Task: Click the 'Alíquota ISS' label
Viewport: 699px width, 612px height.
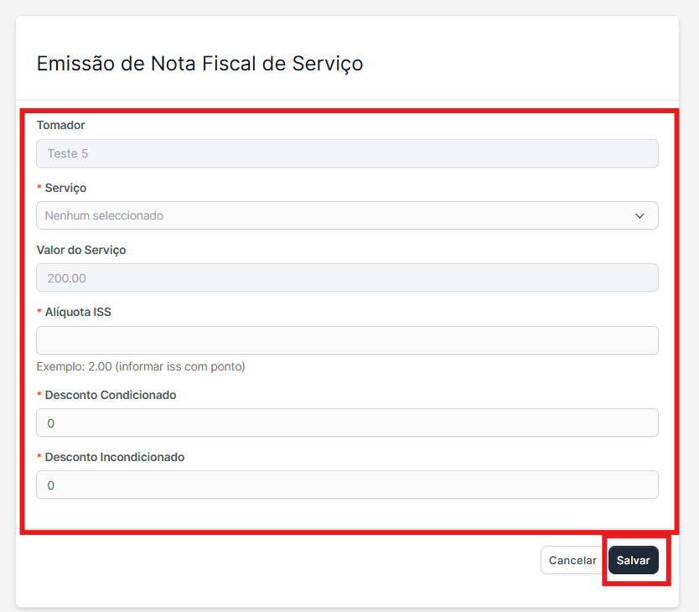Action: [78, 312]
